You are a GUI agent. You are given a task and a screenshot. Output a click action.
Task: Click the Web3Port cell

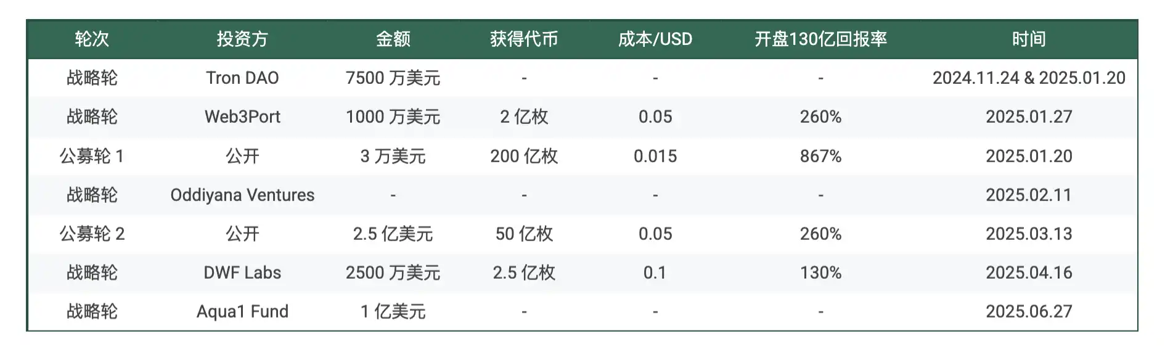[242, 117]
